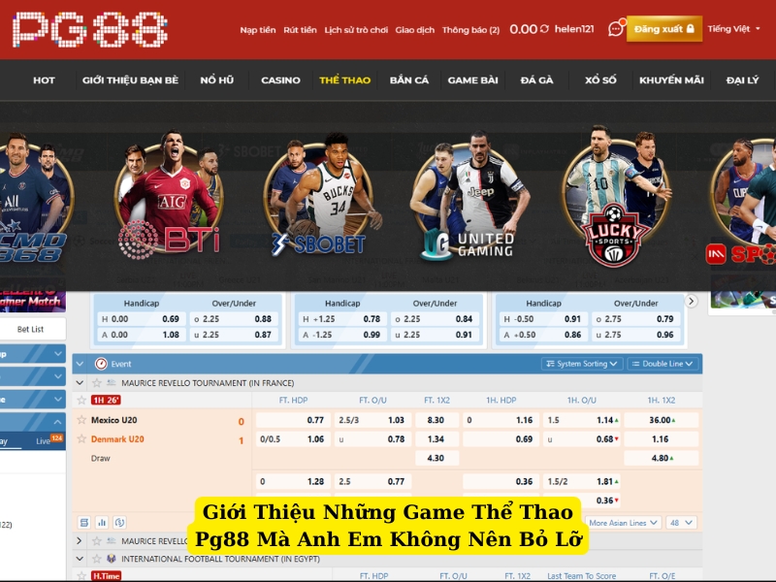Screen dimensions: 776x582
Task: Open the ĐÁ GÀ menu
Action: 537,81
